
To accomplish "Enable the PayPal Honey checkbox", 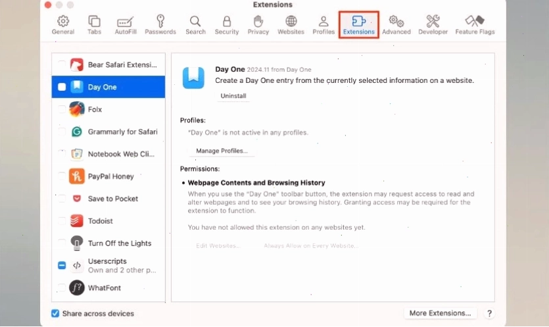I will point(62,176).
